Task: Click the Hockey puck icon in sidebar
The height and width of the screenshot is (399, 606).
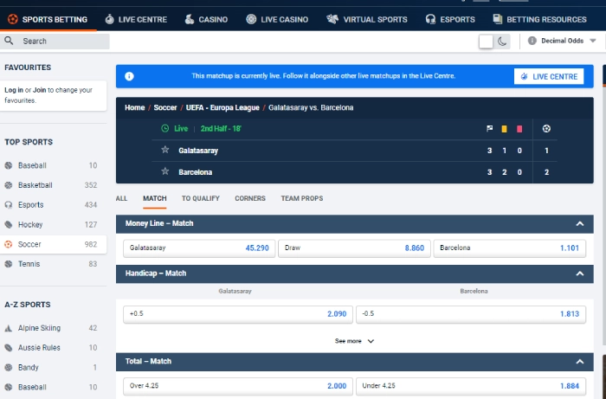Action: pos(8,225)
